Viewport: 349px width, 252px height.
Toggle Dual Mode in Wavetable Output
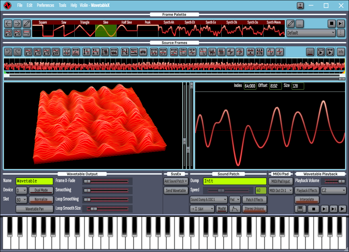tap(41, 190)
